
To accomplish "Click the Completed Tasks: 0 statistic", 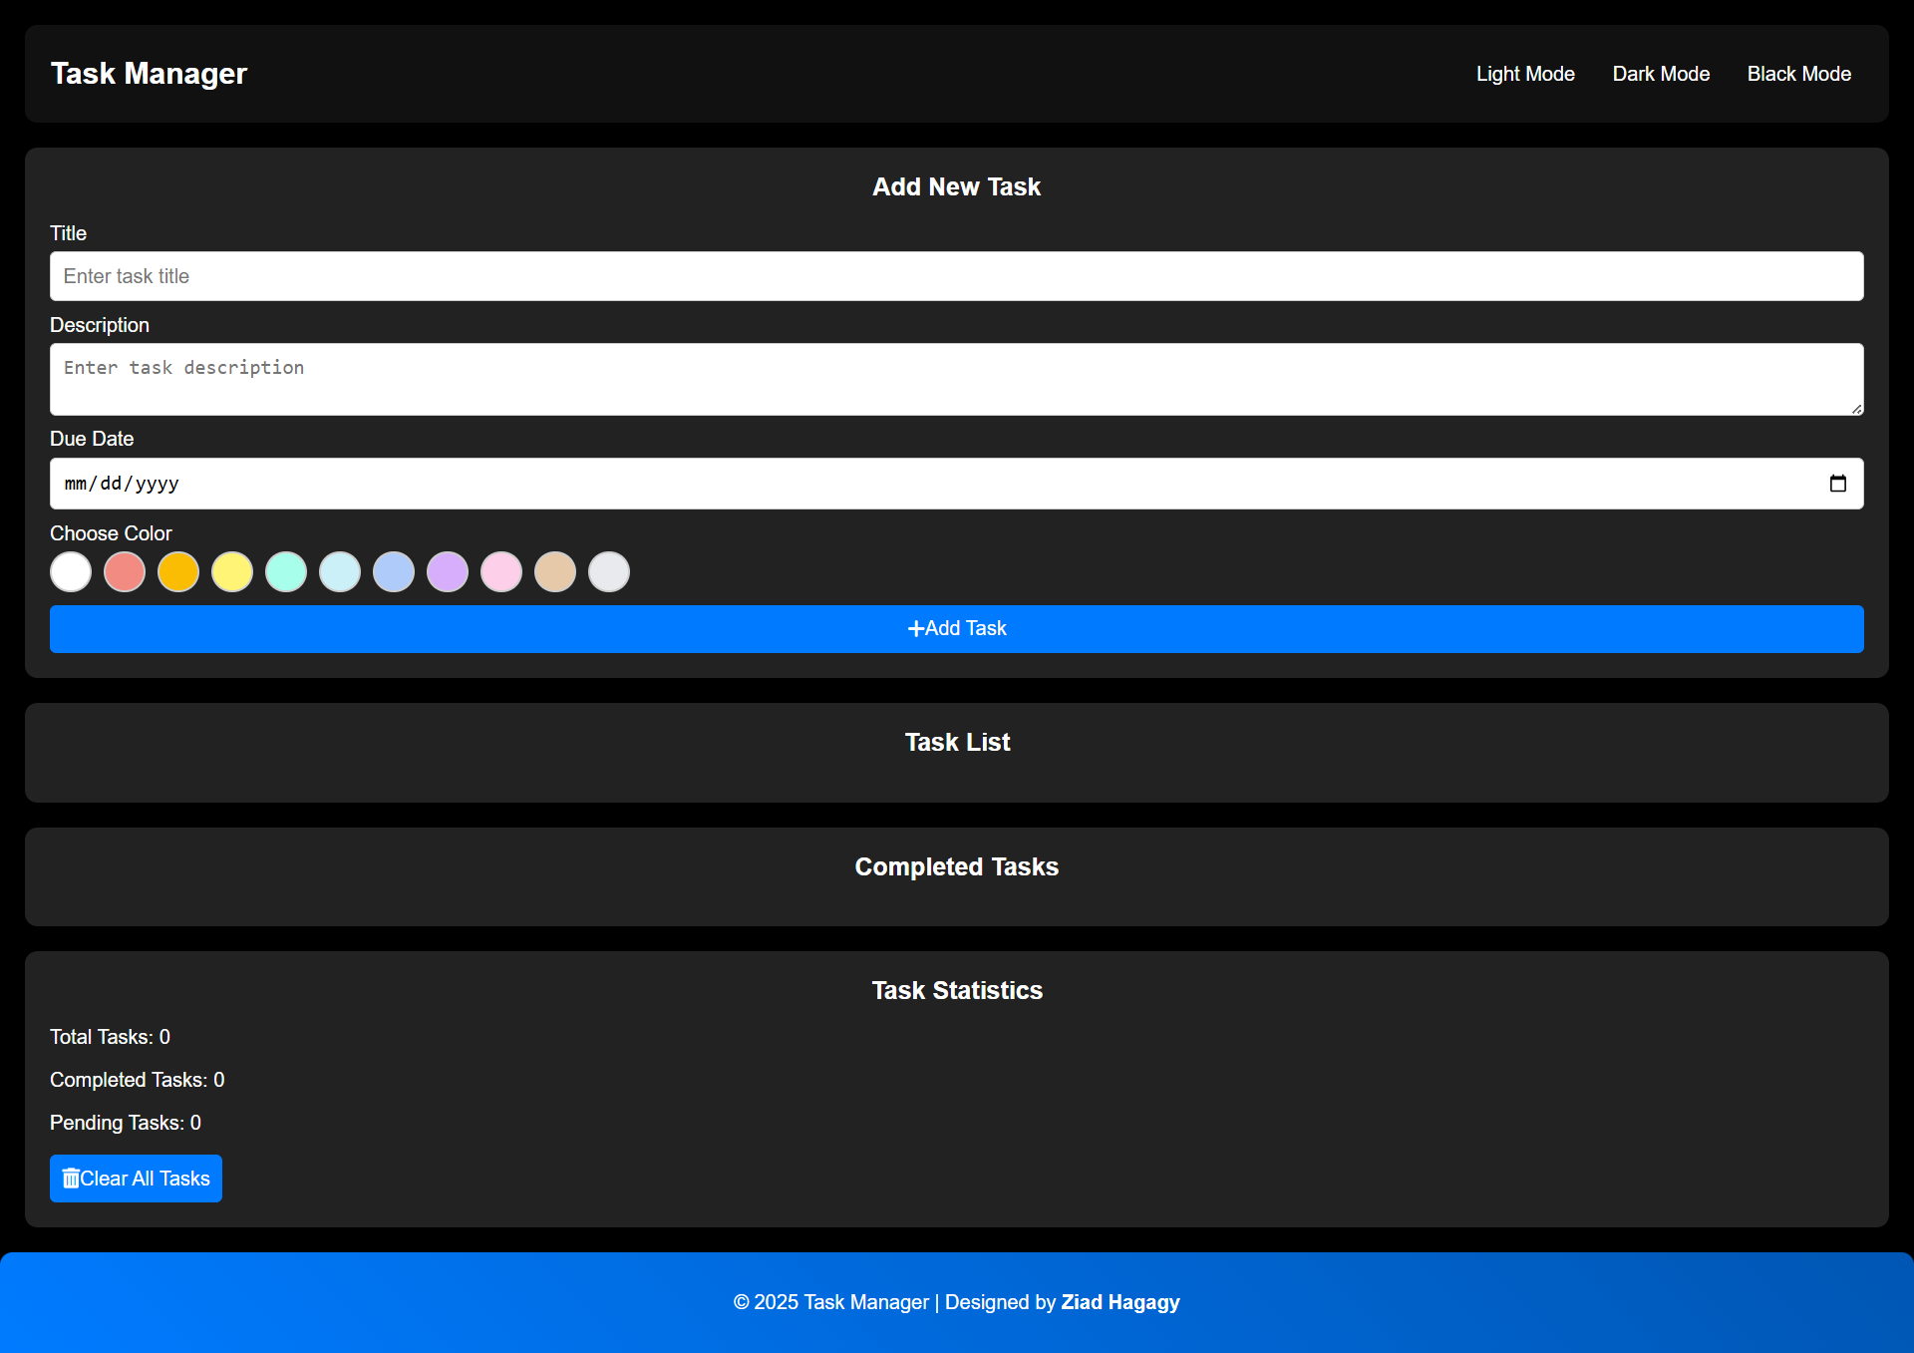I will [x=138, y=1080].
